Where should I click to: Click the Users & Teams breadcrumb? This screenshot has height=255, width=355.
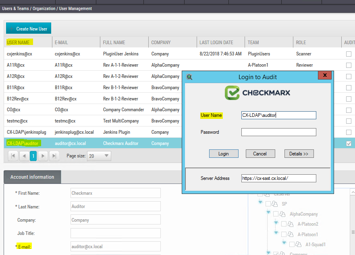pyautogui.click(x=15, y=8)
